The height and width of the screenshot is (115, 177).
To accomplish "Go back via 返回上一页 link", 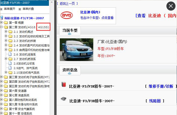I will pos(67,4).
